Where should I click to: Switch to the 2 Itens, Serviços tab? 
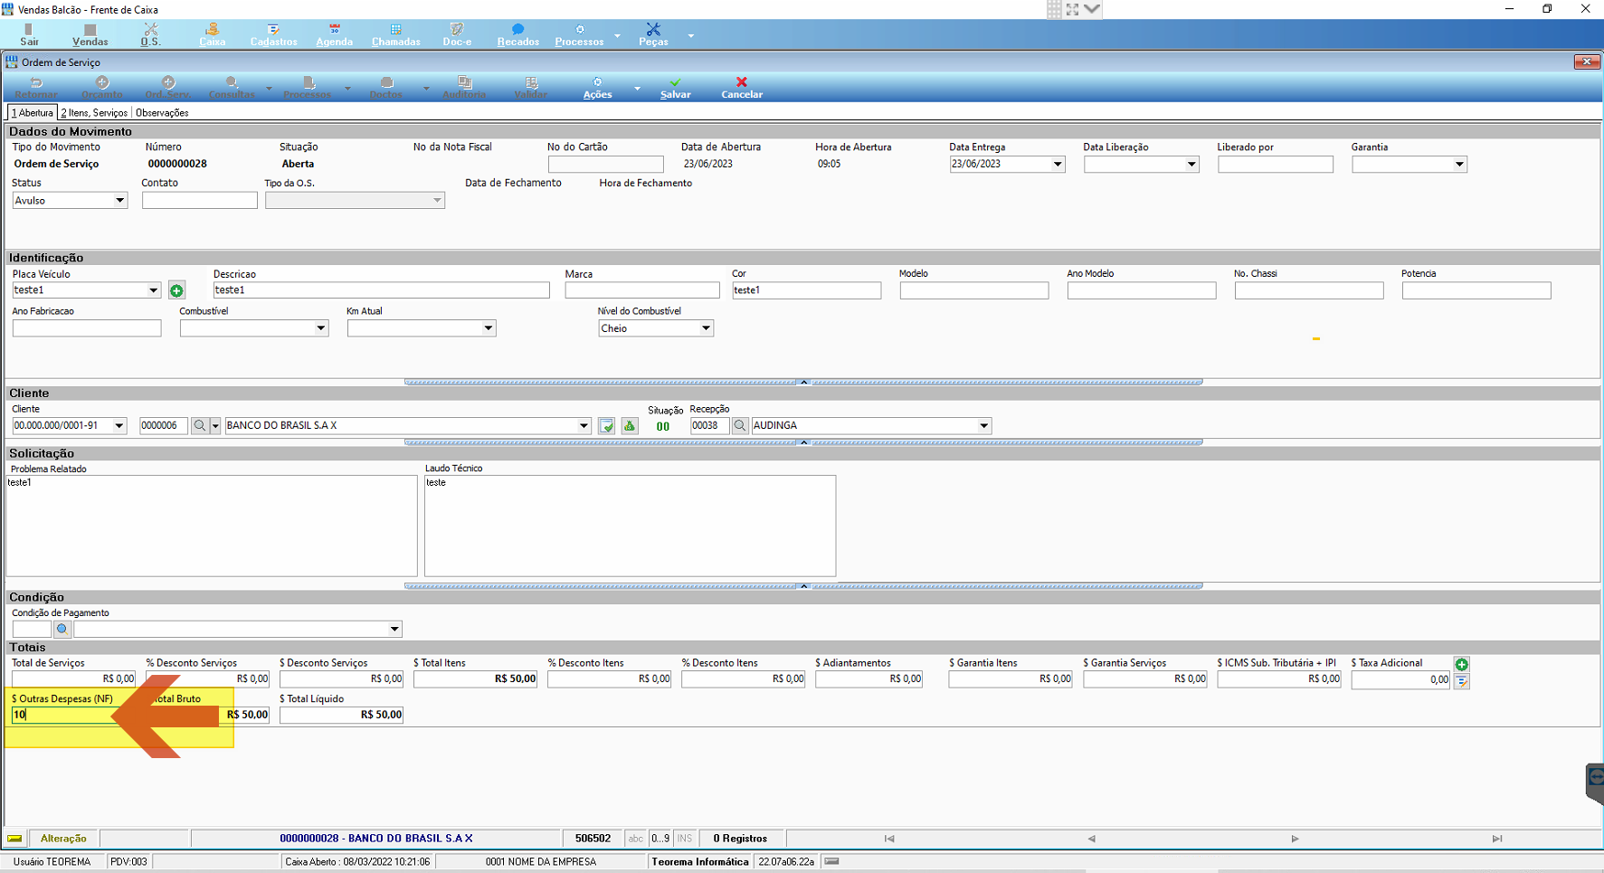click(94, 113)
